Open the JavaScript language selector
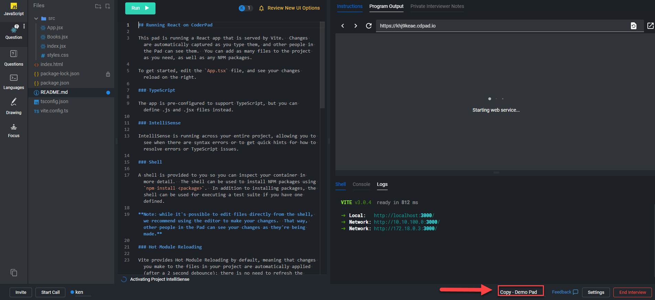 tap(14, 9)
